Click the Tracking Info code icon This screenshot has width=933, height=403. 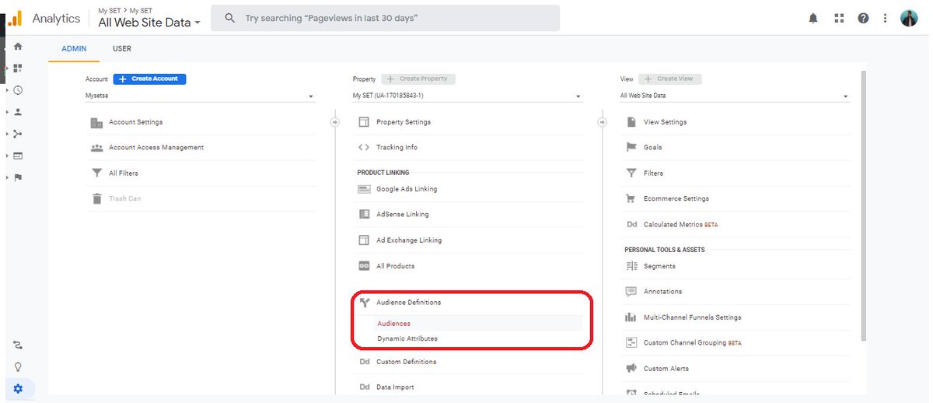pos(363,148)
